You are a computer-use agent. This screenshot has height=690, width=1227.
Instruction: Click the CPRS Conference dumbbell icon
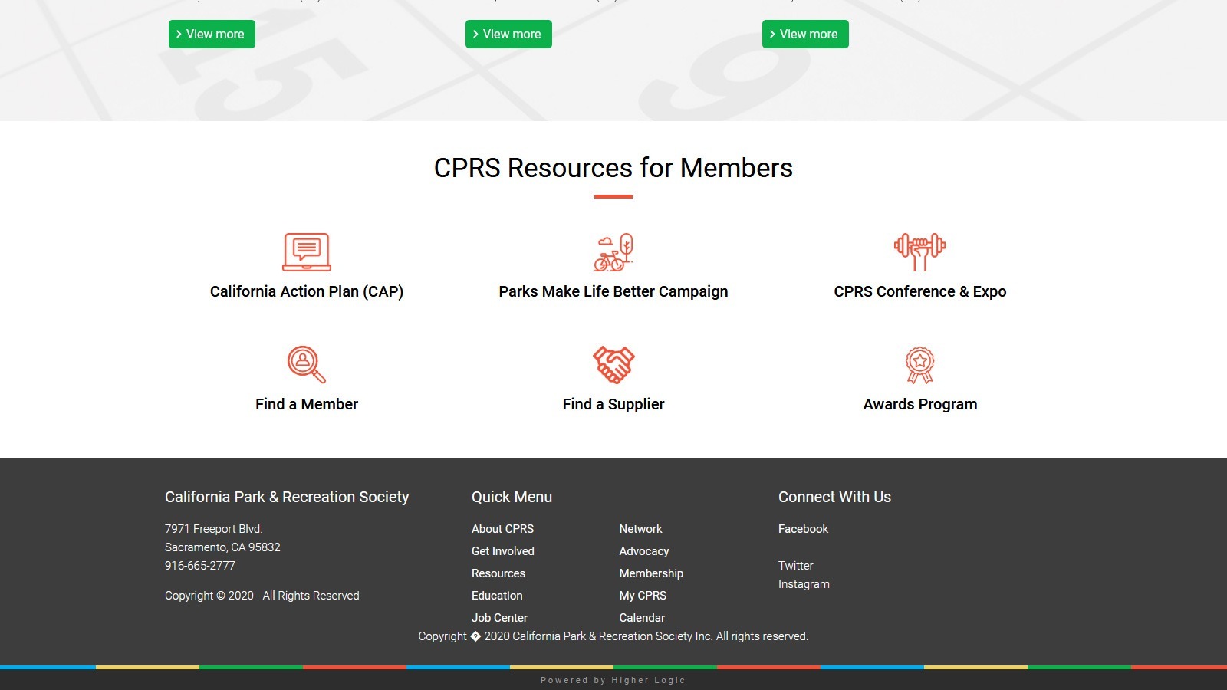(919, 252)
